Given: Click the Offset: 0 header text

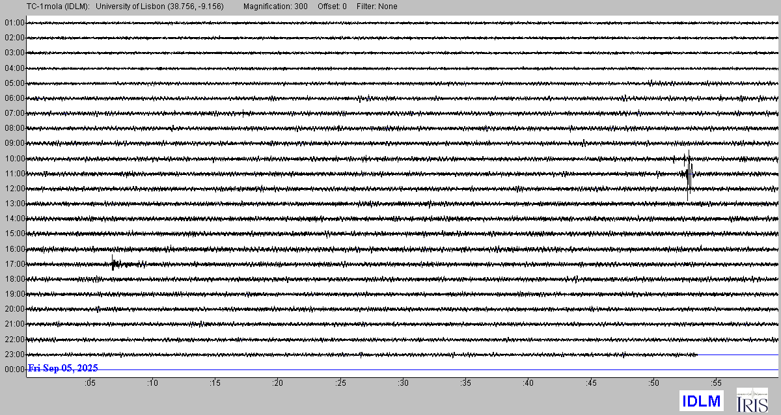Looking at the screenshot, I should click(x=332, y=7).
